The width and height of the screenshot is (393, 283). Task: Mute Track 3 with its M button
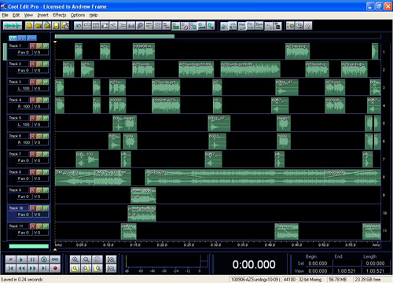tap(46, 83)
